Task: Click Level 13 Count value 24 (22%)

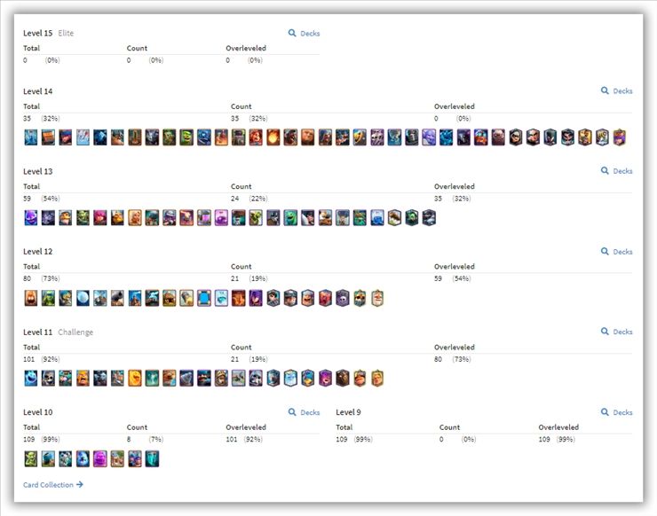Action: tap(249, 199)
